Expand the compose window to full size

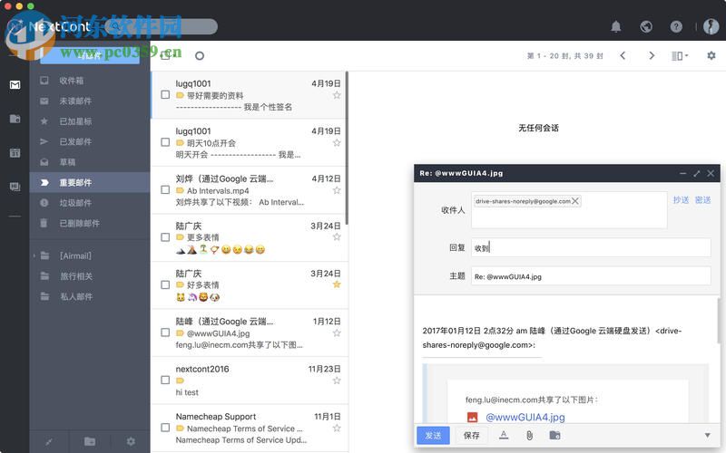pyautogui.click(x=697, y=173)
